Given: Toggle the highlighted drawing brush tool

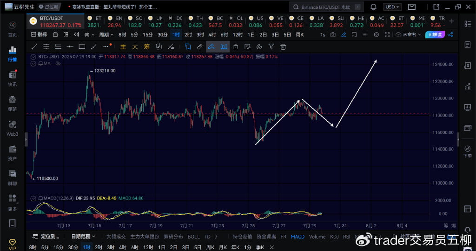Looking at the screenshot, I should (x=212, y=46).
